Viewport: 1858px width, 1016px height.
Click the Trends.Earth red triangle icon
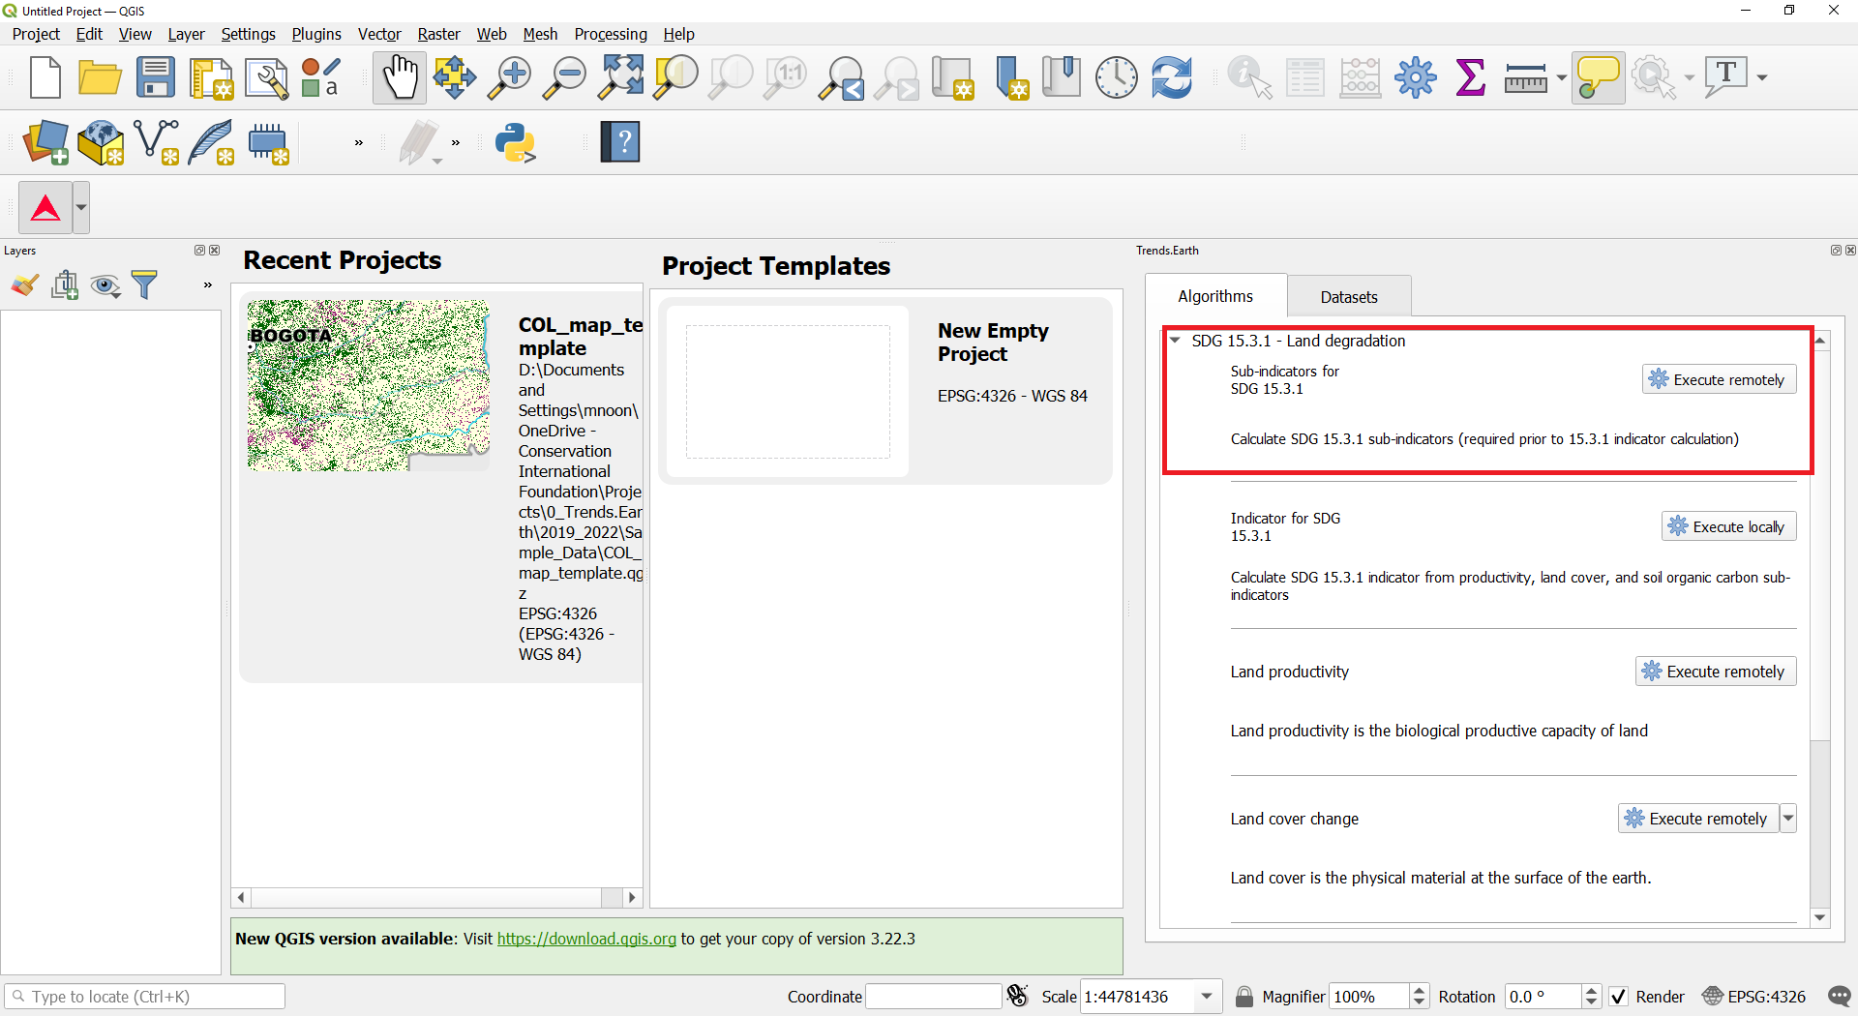click(45, 208)
